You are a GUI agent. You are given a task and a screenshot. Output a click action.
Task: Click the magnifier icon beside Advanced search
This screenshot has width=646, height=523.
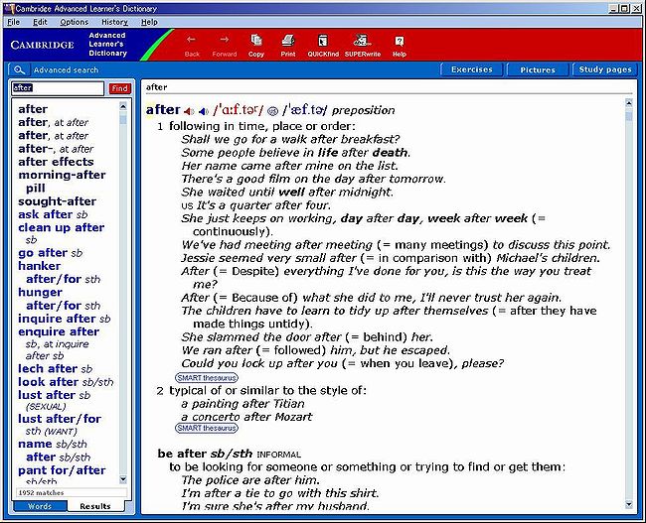[19, 70]
